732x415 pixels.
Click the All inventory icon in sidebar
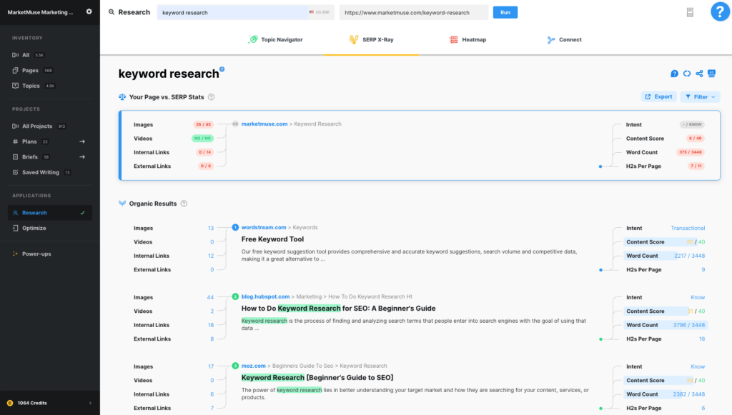16,55
